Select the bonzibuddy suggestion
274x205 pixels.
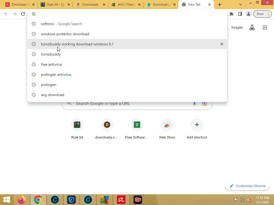click(127, 54)
